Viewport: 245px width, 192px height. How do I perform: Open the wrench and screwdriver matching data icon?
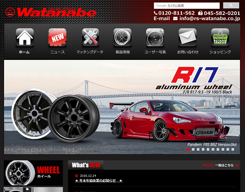pyautogui.click(x=90, y=37)
